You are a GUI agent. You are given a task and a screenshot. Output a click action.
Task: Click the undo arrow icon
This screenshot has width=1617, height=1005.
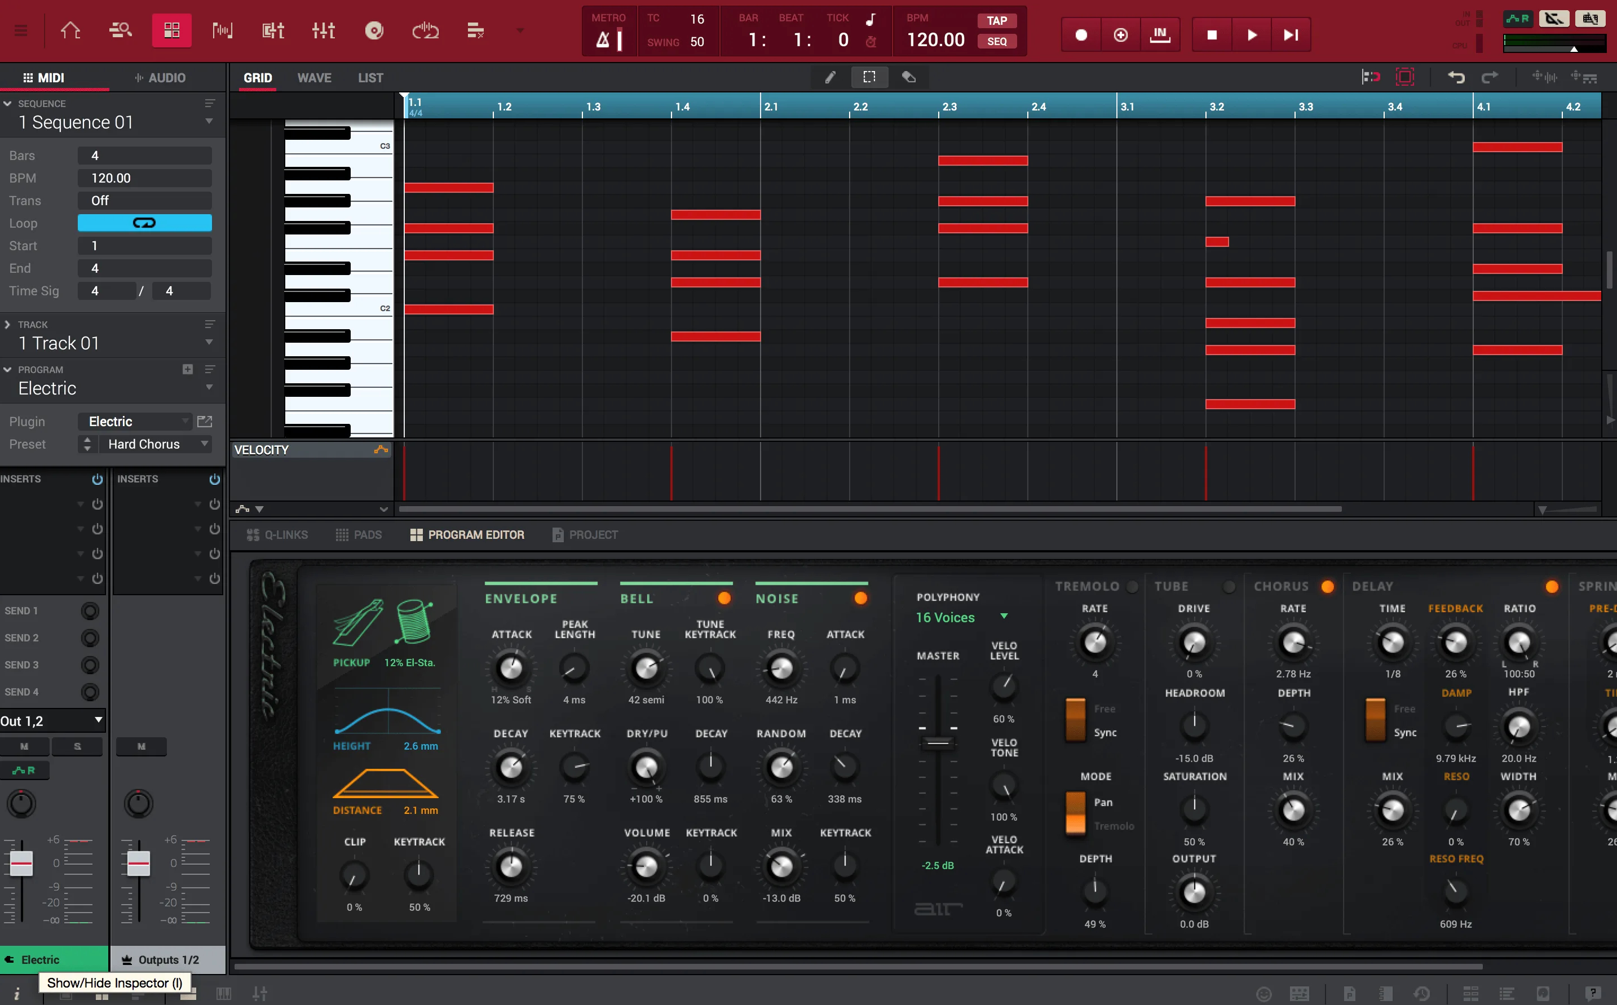[x=1455, y=78]
